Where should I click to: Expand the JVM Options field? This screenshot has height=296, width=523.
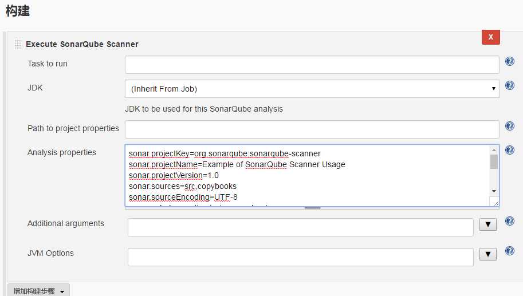point(488,254)
